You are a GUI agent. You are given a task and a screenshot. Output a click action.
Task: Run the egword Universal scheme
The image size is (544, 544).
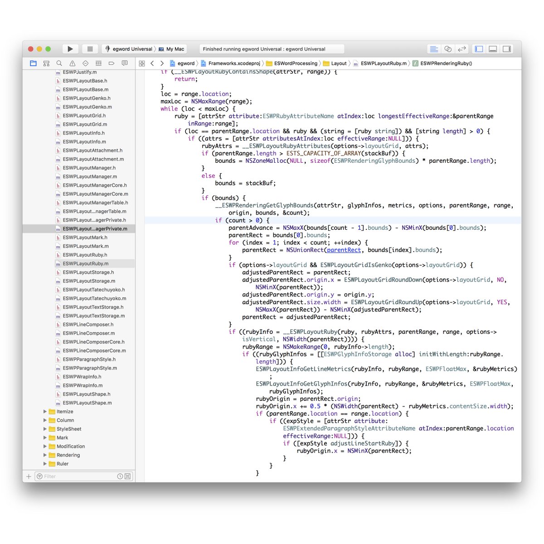point(70,49)
